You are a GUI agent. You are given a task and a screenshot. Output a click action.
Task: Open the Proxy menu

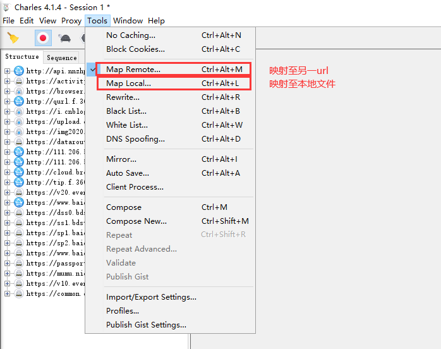(x=71, y=21)
